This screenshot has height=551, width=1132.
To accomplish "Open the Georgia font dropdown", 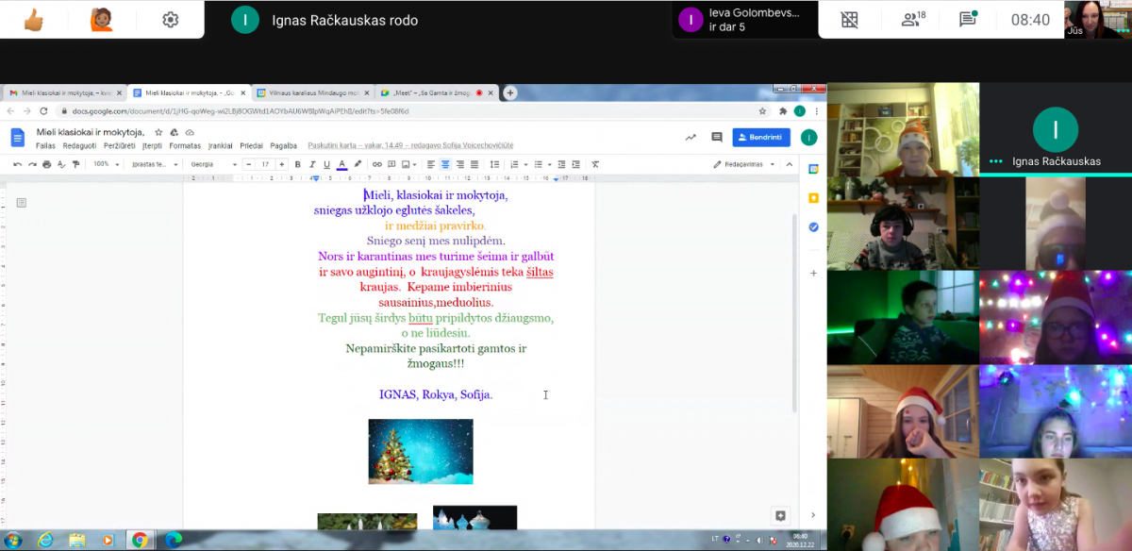I will [213, 164].
